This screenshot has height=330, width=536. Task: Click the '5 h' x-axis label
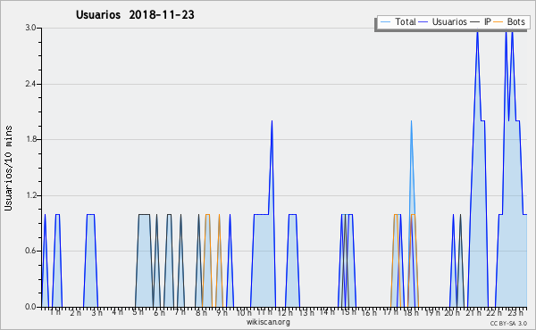138,312
